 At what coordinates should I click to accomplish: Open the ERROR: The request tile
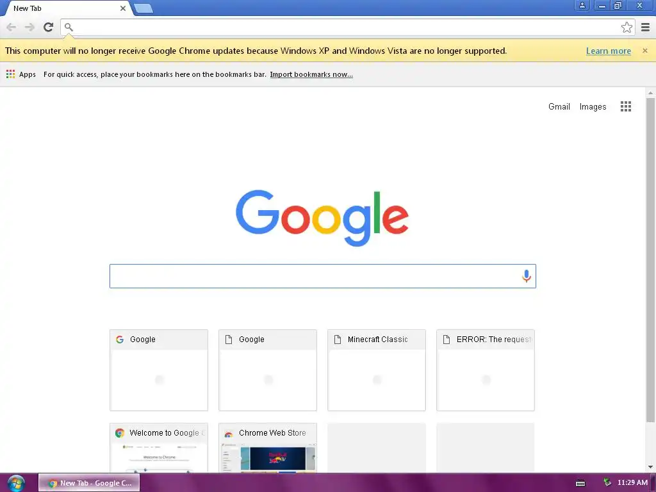click(x=486, y=370)
